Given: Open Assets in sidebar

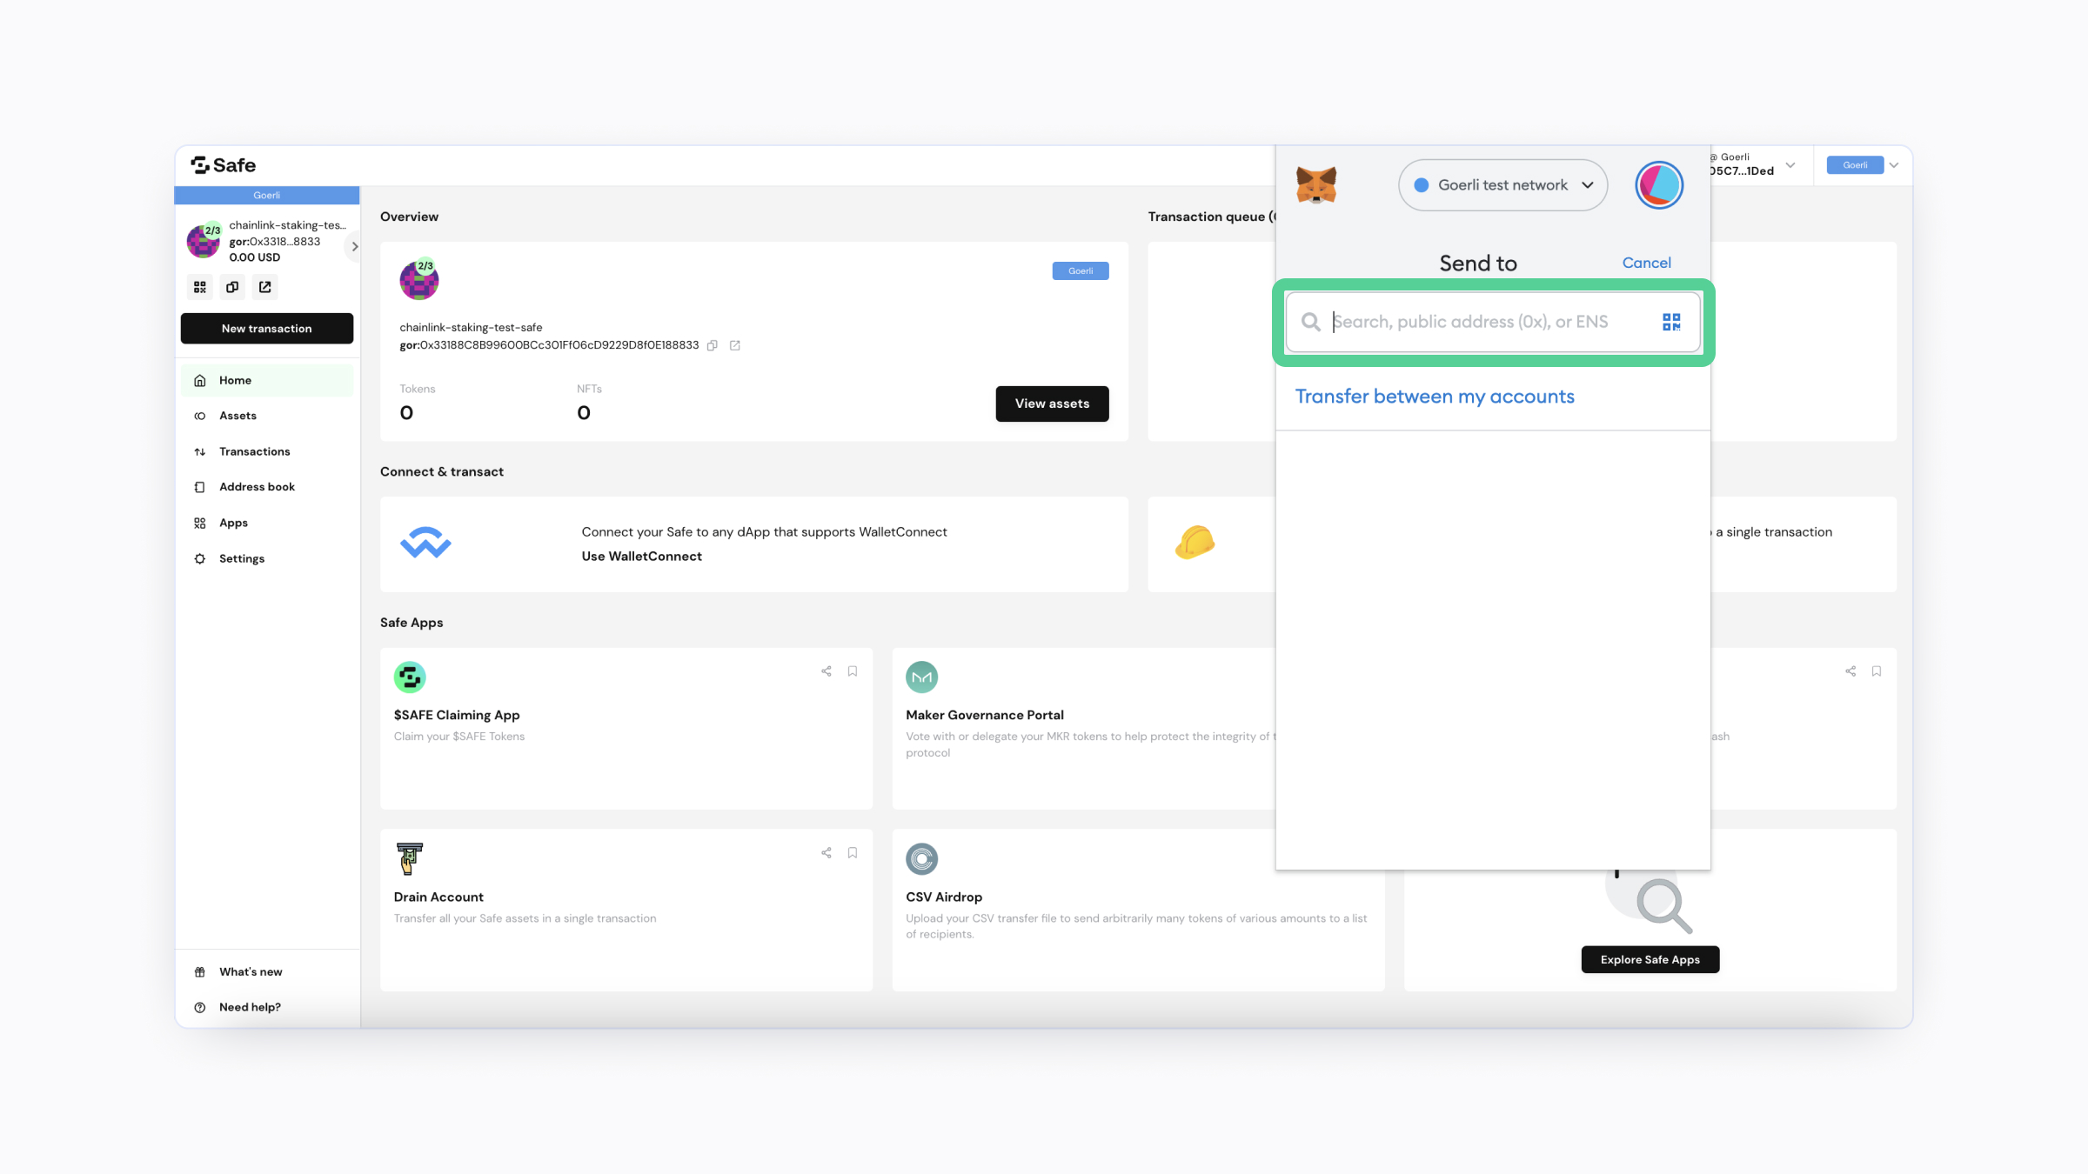Looking at the screenshot, I should 267,417.
